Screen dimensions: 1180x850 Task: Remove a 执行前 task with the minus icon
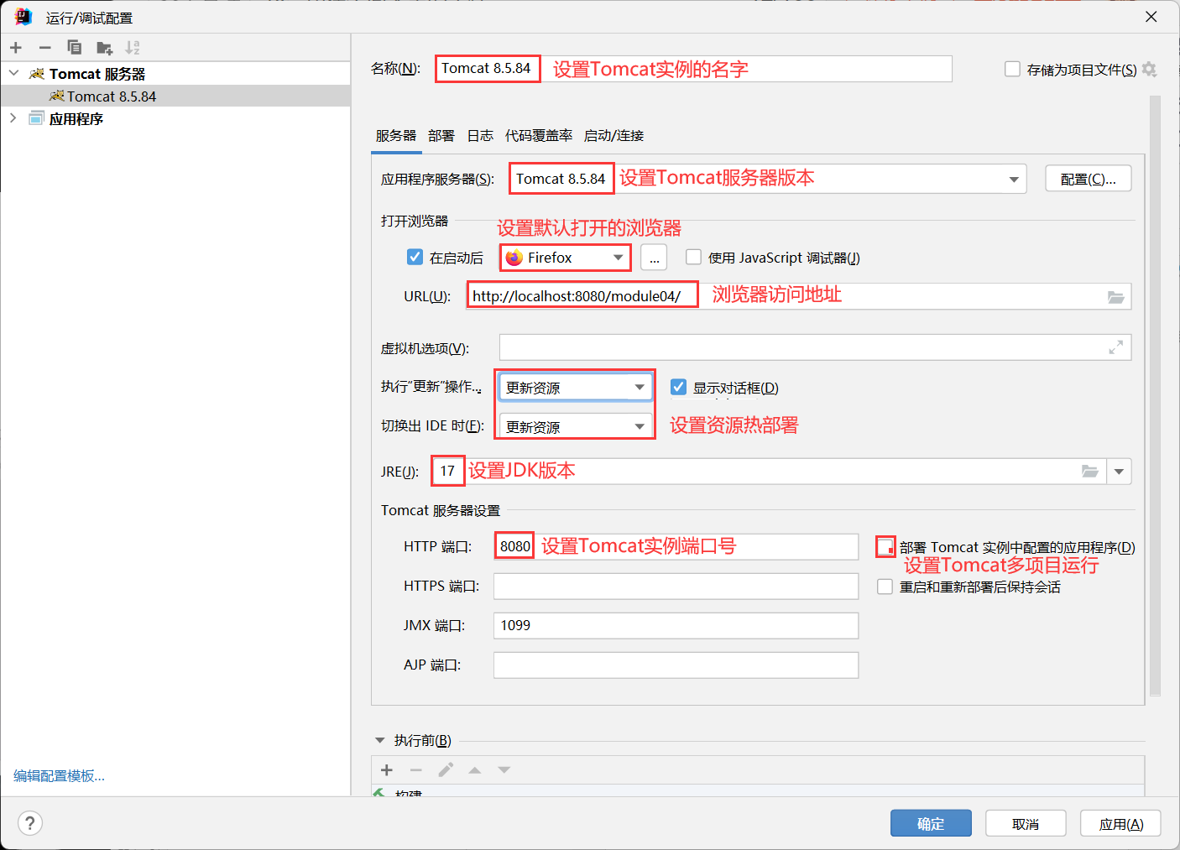(x=416, y=770)
